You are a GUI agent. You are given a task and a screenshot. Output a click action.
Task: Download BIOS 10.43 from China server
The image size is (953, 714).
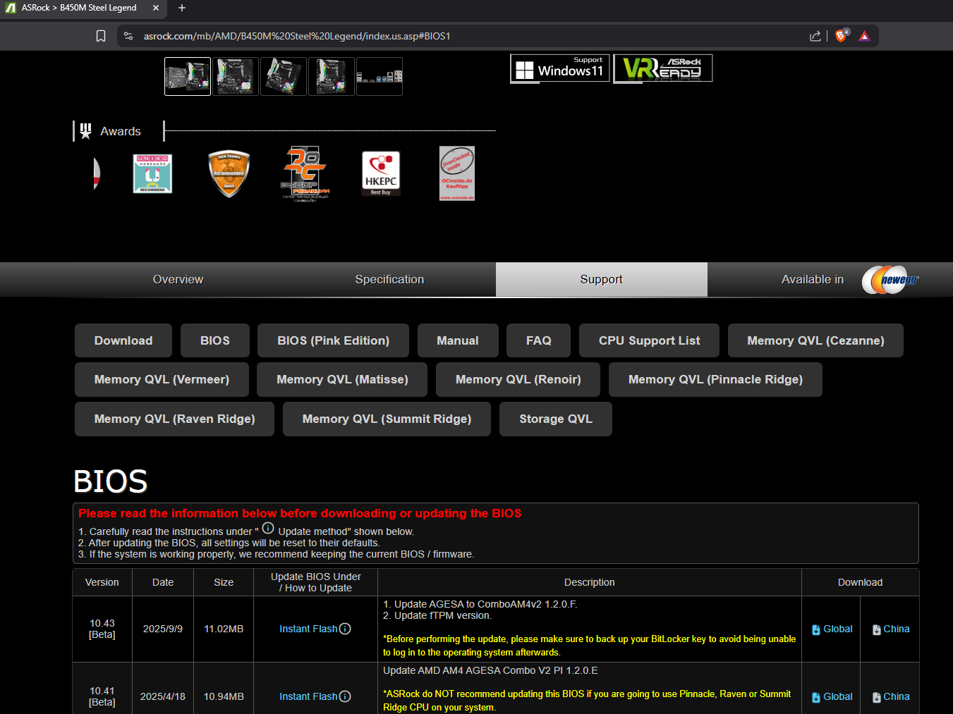pyautogui.click(x=891, y=629)
